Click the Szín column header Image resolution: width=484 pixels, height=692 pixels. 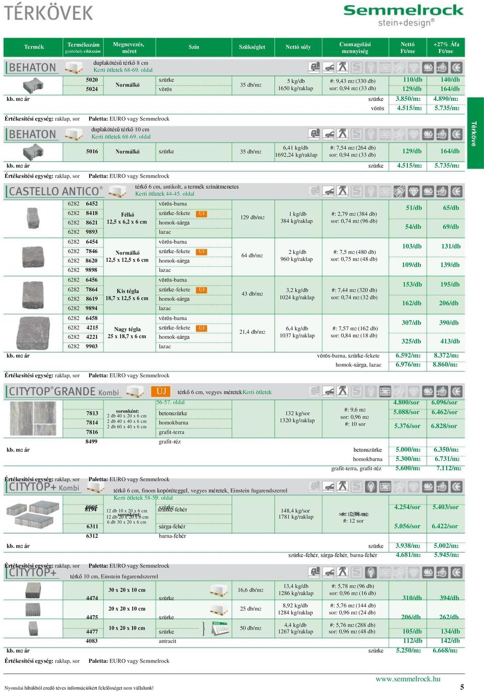194,47
